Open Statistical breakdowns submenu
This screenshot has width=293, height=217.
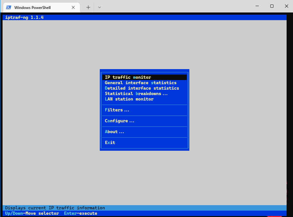pyautogui.click(x=136, y=93)
